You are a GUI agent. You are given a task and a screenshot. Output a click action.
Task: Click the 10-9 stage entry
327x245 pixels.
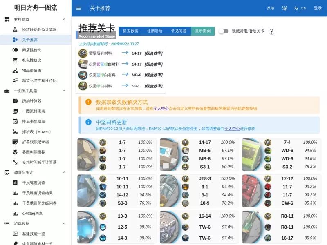point(205,203)
